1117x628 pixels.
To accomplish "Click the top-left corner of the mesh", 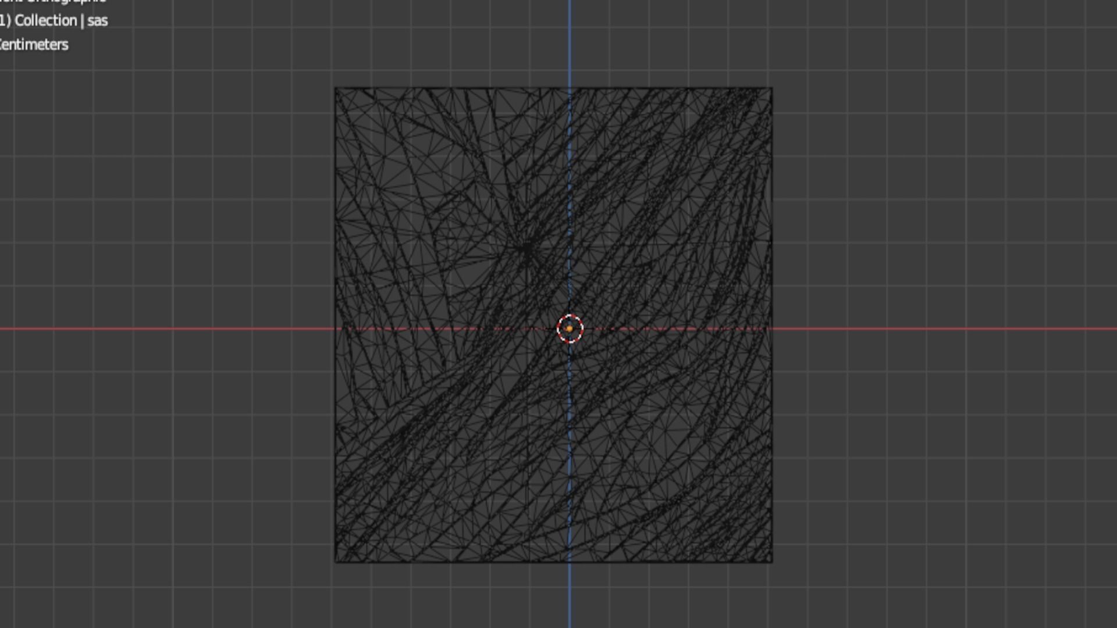I will 336,88.
